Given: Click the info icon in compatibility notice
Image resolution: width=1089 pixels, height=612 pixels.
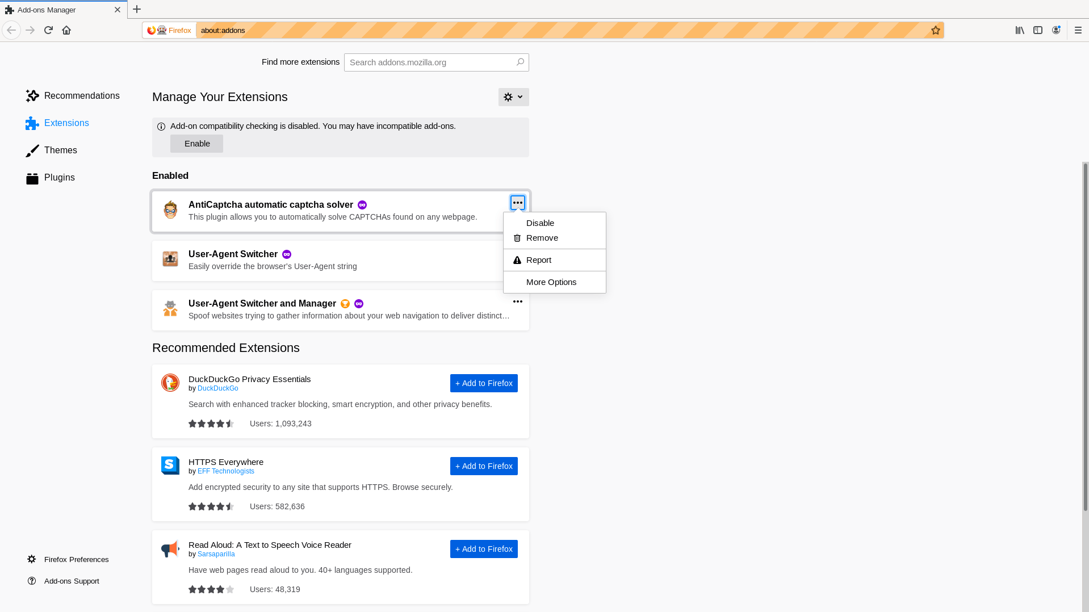Looking at the screenshot, I should tap(161, 127).
